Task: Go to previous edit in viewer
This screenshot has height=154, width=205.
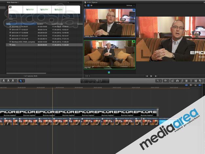Action: pyautogui.click(x=147, y=76)
